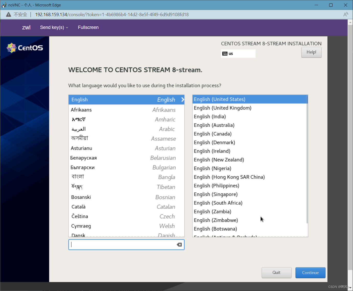Image resolution: width=353 pixels, height=291 pixels.
Task: Click Continue to proceed with installation
Action: 310,273
